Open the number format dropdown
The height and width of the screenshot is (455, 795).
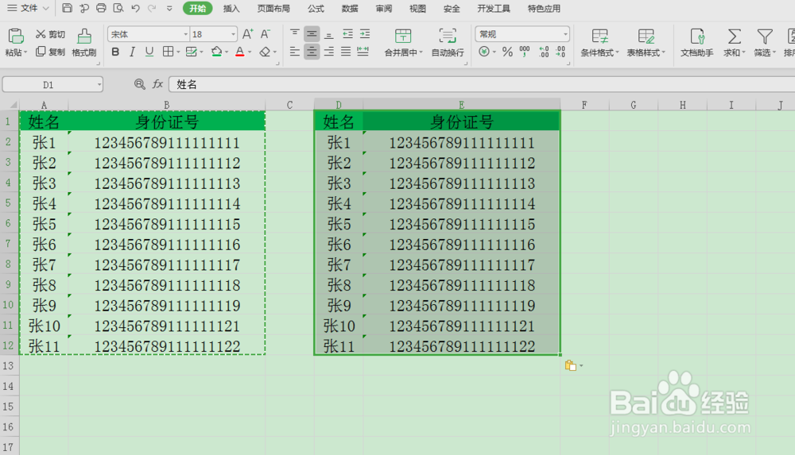565,34
